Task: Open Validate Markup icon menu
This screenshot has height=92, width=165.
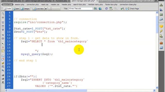Action: [122, 9]
